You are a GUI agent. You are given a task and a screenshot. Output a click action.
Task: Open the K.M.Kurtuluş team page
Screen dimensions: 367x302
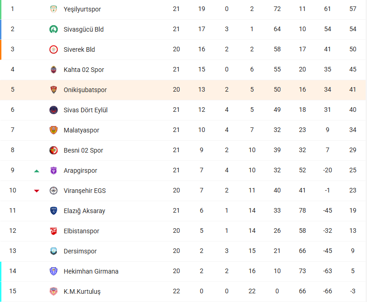tap(82, 291)
